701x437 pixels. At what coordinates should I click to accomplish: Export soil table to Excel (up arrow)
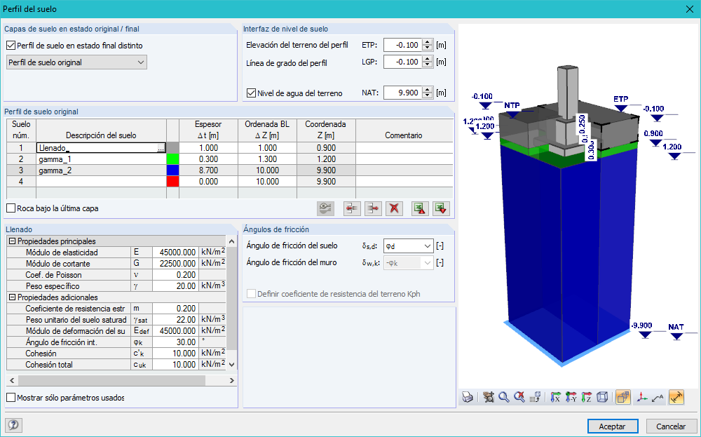pos(420,208)
